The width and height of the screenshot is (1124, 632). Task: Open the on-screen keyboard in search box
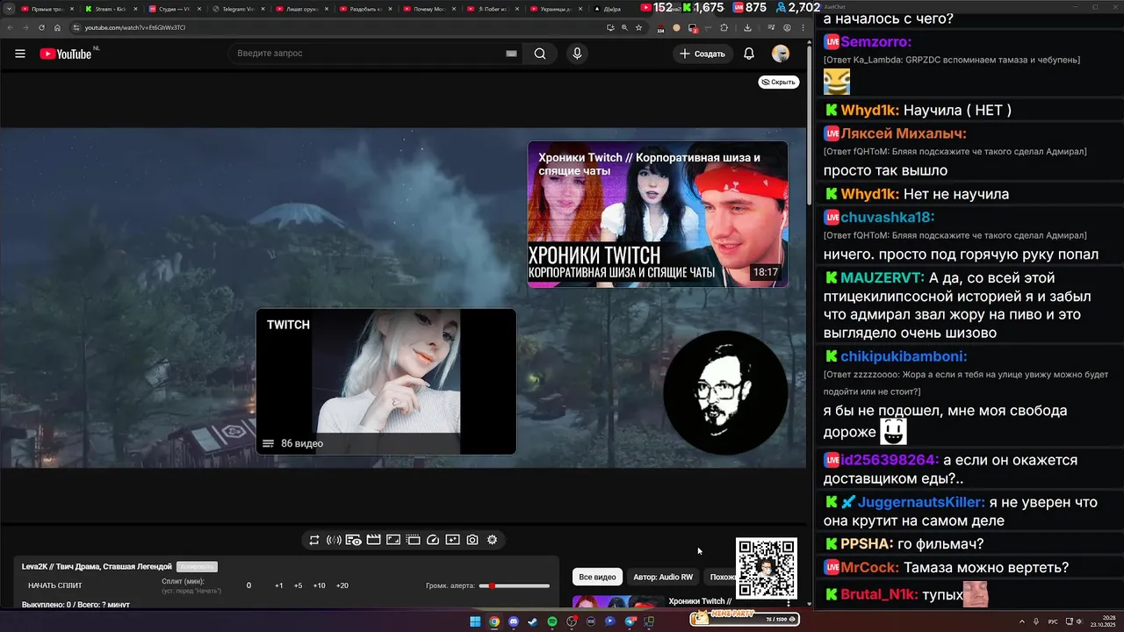[x=511, y=54]
